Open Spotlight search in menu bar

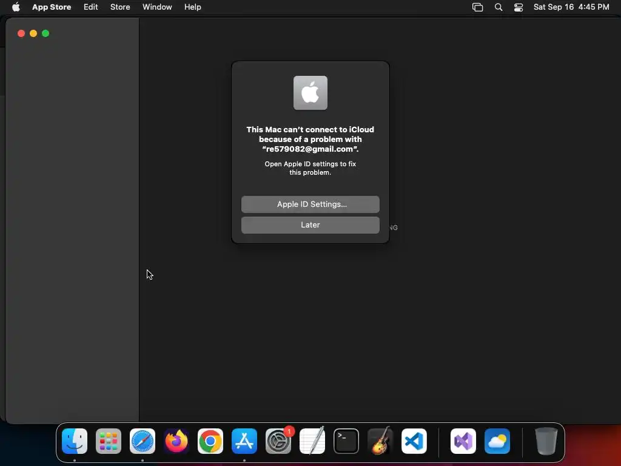(498, 7)
